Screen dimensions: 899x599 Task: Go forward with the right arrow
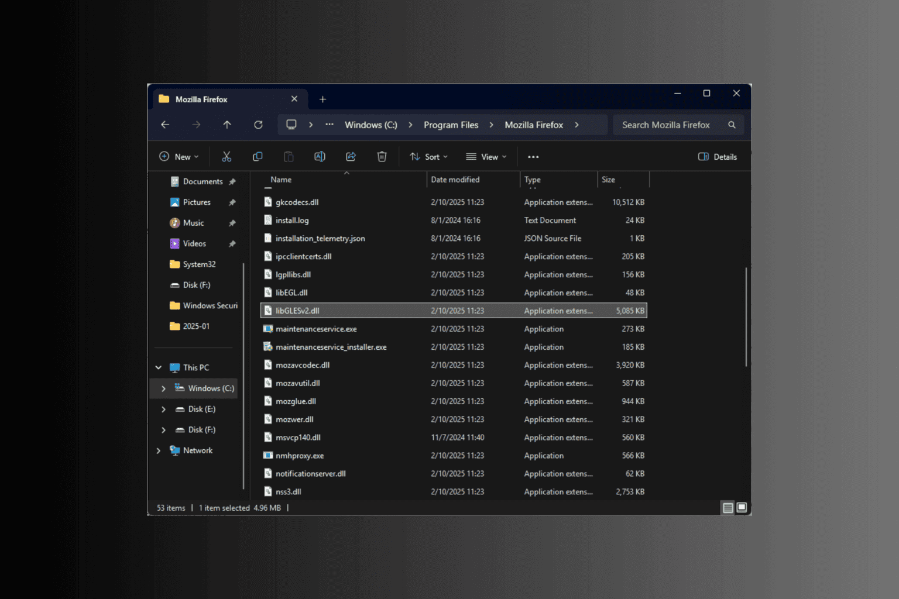coord(196,125)
